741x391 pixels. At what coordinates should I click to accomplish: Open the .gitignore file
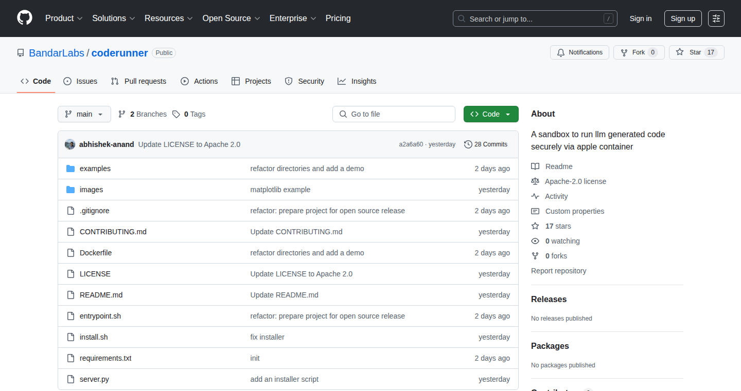tap(95, 211)
